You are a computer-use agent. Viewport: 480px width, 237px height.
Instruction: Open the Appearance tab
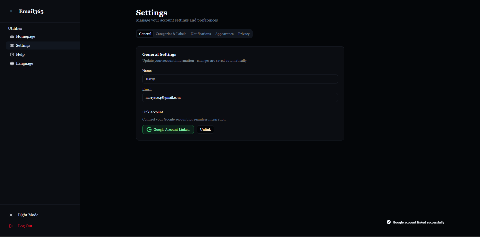pos(224,34)
